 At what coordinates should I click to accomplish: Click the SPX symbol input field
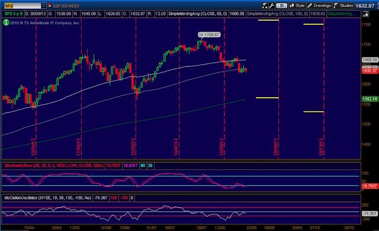click(x=23, y=5)
